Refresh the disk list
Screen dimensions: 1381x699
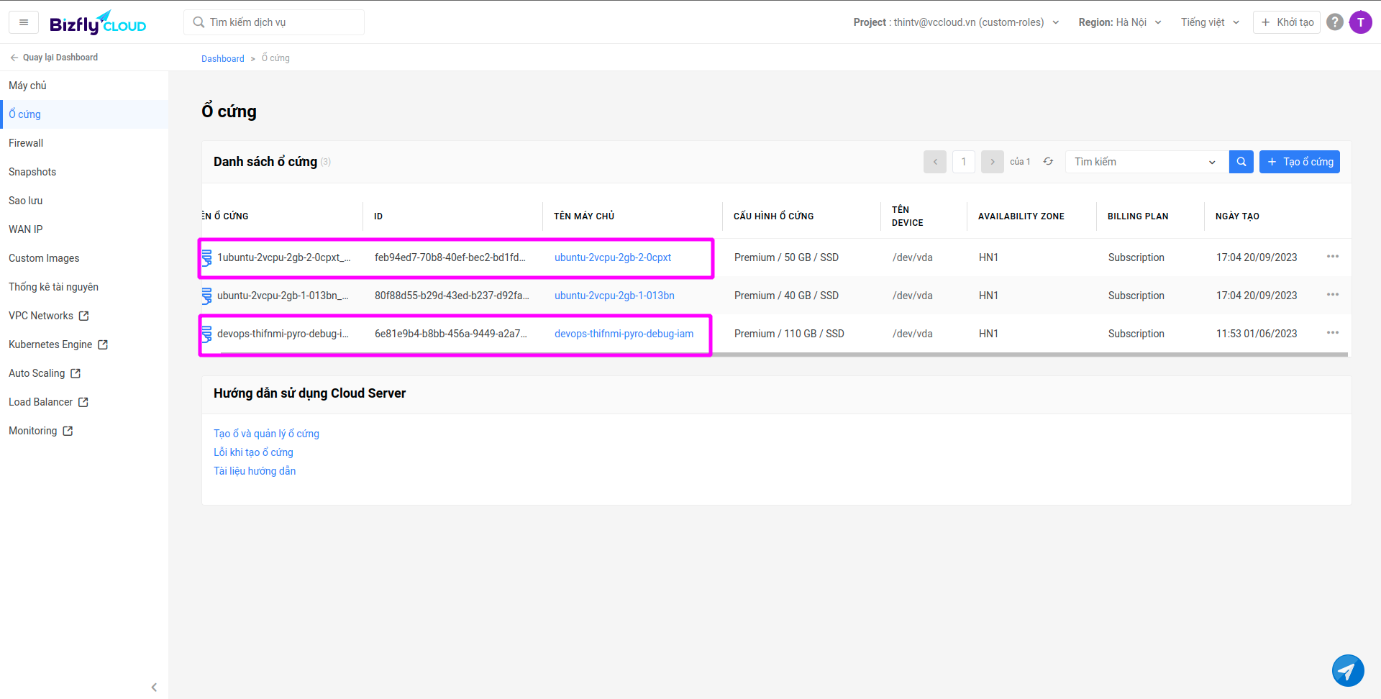pyautogui.click(x=1048, y=162)
